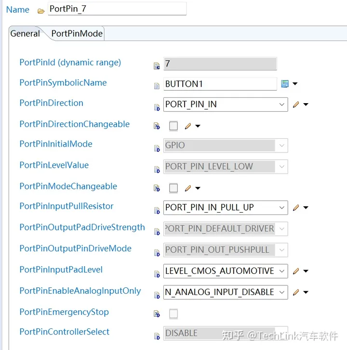347x350 pixels.
Task: Click the pencil icon for PortPinEnableAnalogInputOnly
Action: coord(296,292)
